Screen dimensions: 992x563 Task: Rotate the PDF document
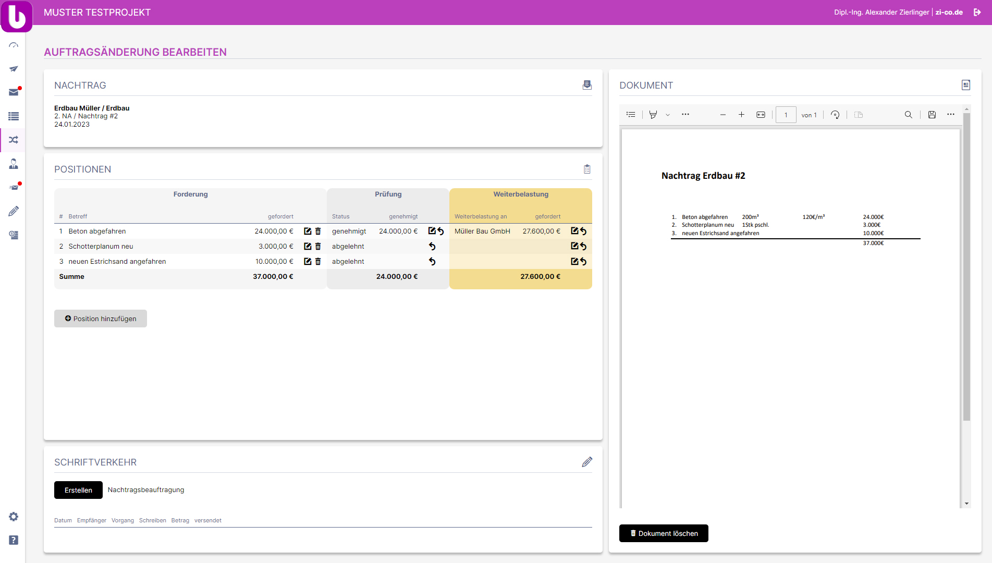pos(835,115)
